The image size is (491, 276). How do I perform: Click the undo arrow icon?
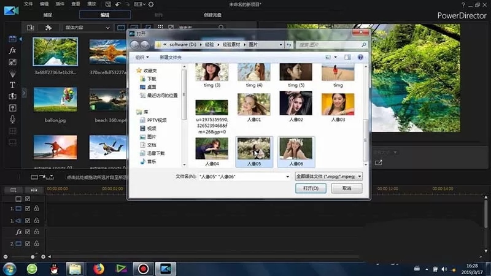(x=118, y=4)
